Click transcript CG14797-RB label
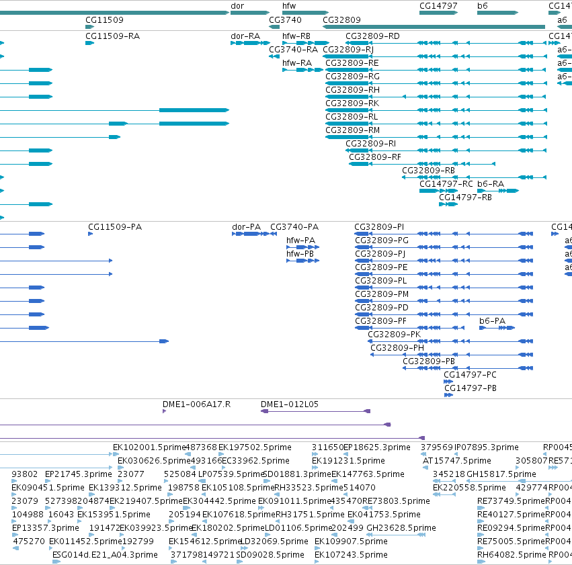The width and height of the screenshot is (572, 565). click(466, 198)
